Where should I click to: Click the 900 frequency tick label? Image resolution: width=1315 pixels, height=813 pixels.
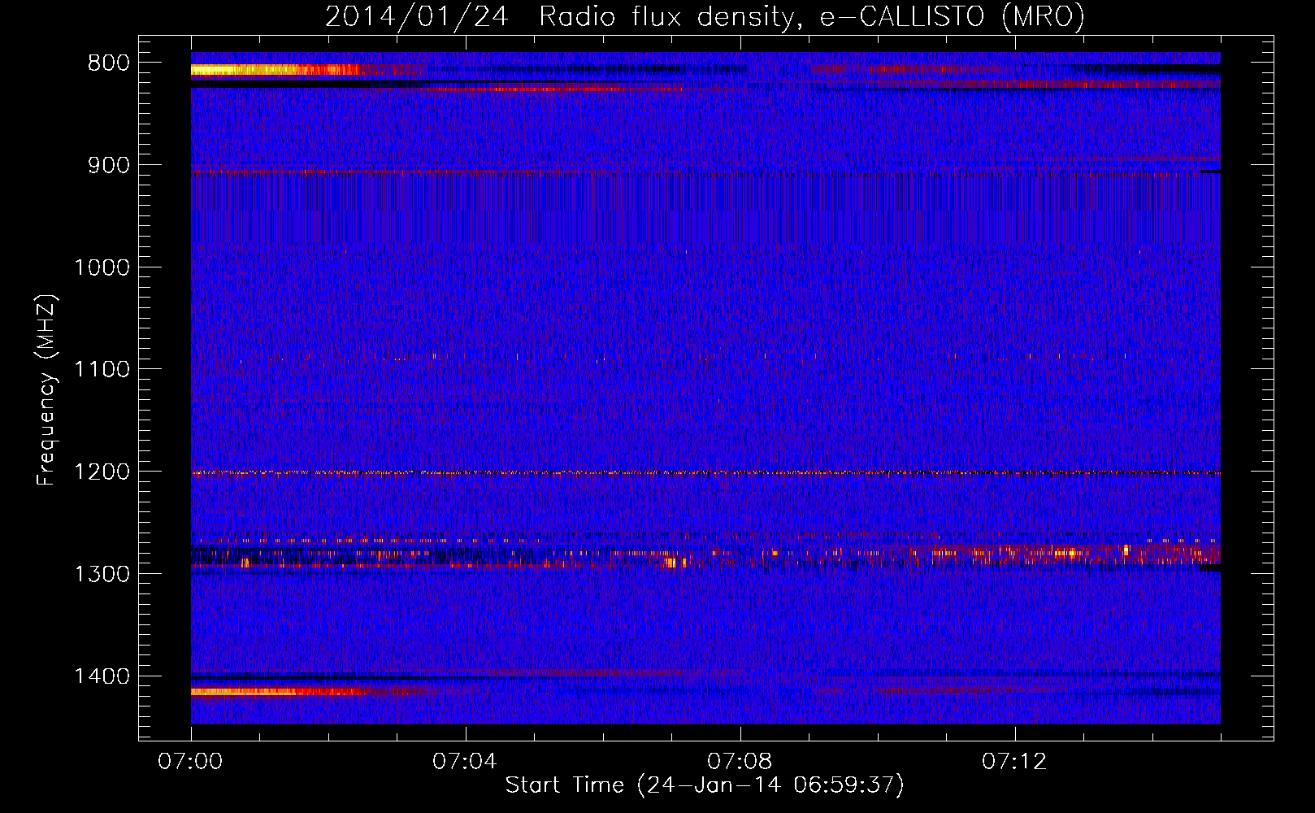coord(109,165)
